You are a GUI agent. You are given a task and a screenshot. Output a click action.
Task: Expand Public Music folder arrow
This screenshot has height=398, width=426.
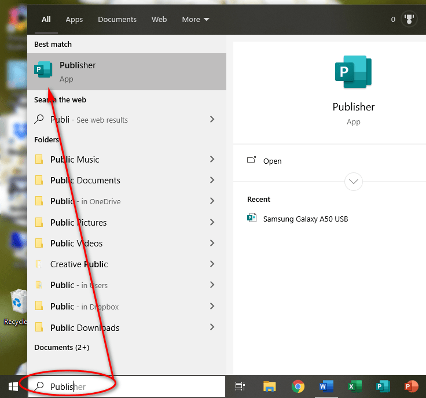coord(212,159)
